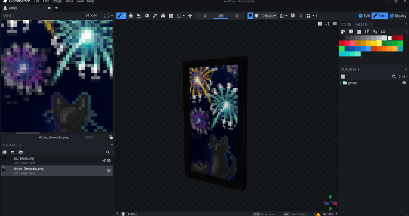Switch to Edit mode
This screenshot has height=216, width=409.
[x=364, y=15]
